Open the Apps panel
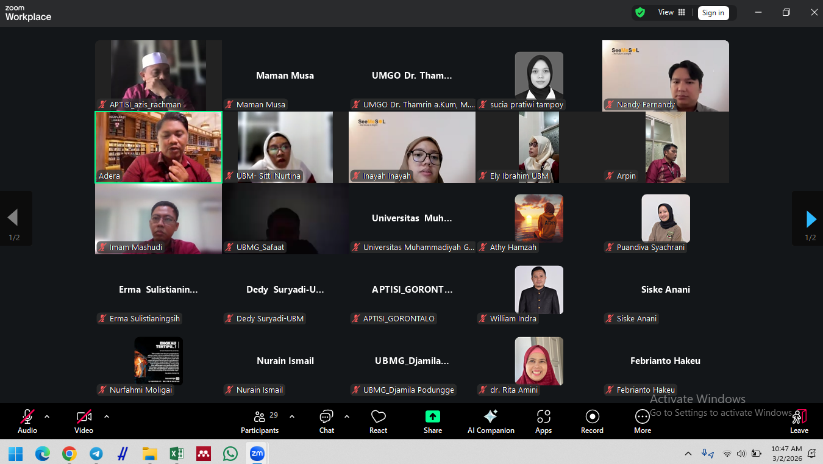The width and height of the screenshot is (823, 464). pyautogui.click(x=543, y=421)
